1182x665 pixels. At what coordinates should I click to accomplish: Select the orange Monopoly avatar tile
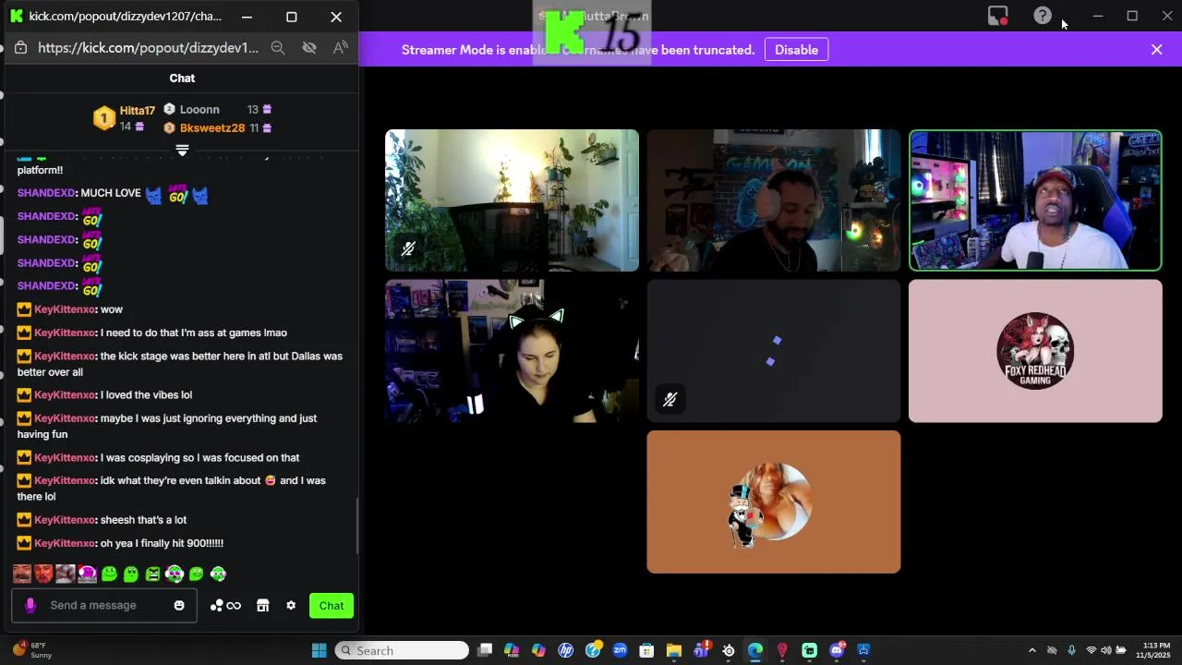[774, 502]
